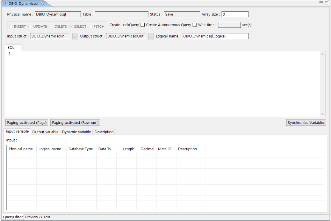Enable Create Autonomous Query
Viewport: 331px width, 221px height.
click(195, 25)
